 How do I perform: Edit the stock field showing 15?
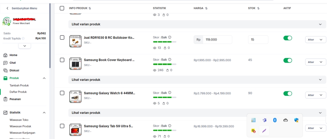[258, 40]
